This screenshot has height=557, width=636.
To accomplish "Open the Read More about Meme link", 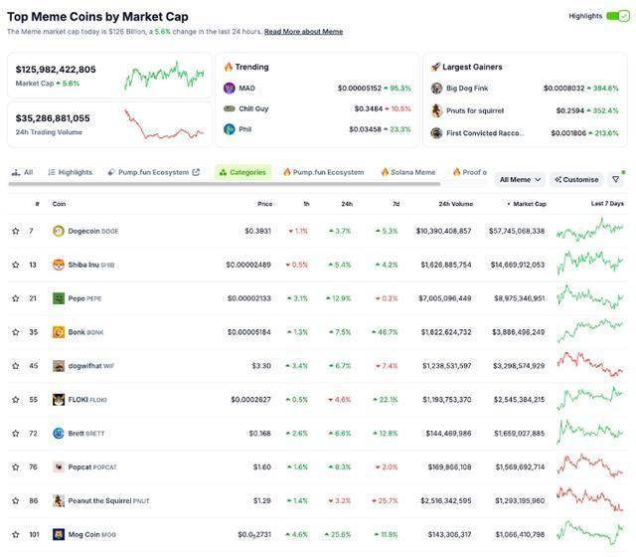I will tap(303, 32).
